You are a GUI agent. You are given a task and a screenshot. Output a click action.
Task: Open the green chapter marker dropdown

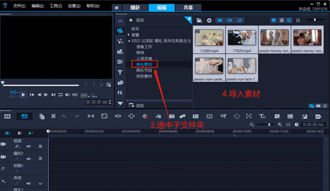30,133
